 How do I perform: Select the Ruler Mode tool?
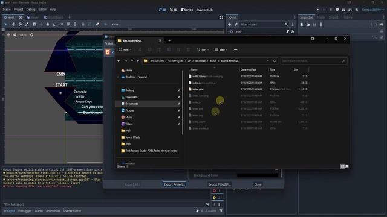point(54,24)
